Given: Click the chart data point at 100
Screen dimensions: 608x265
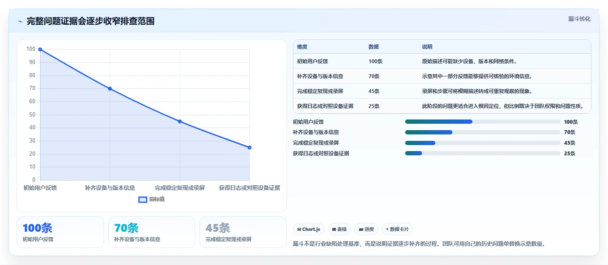Looking at the screenshot, I should coord(40,50).
